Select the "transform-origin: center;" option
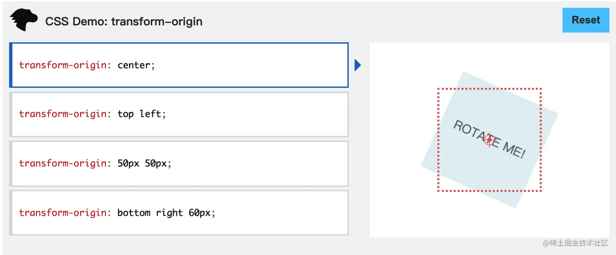The width and height of the screenshot is (616, 255). [x=179, y=65]
